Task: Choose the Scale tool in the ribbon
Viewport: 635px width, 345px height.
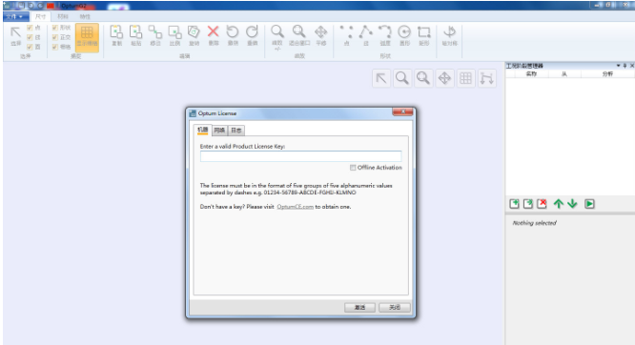Action: click(174, 35)
